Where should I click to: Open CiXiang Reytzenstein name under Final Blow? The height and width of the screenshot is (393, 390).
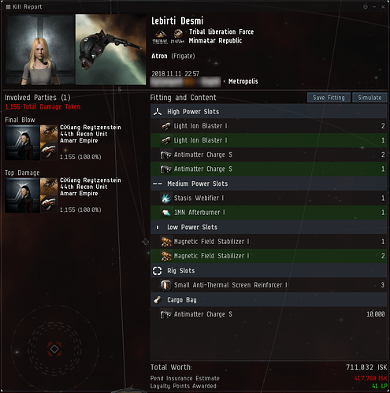coord(91,128)
